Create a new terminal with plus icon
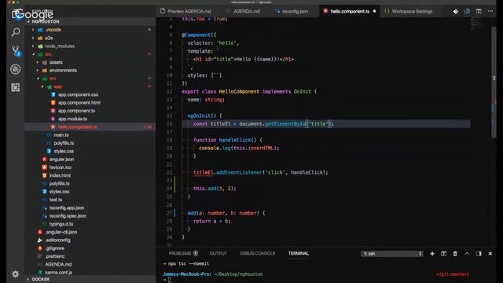Image resolution: width=503 pixels, height=283 pixels. click(432, 253)
